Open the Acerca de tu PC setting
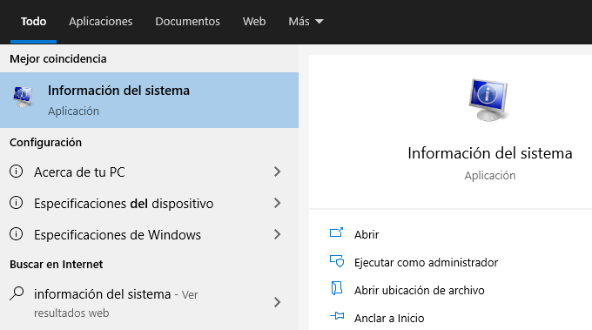The height and width of the screenshot is (330, 592). click(149, 172)
